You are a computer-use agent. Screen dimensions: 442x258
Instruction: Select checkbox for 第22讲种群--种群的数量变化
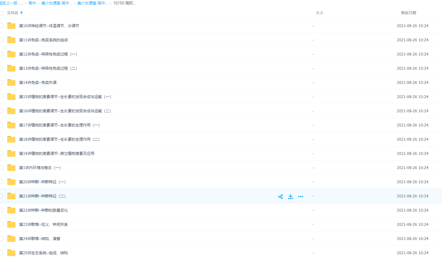pyautogui.click(x=1, y=210)
